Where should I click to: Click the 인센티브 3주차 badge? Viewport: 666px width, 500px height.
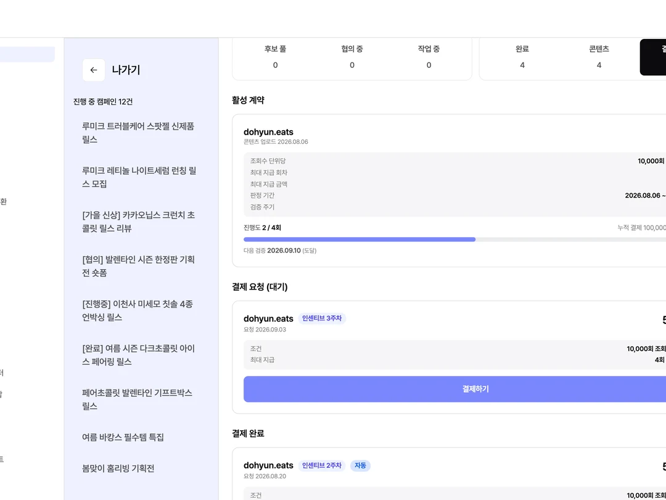322,319
